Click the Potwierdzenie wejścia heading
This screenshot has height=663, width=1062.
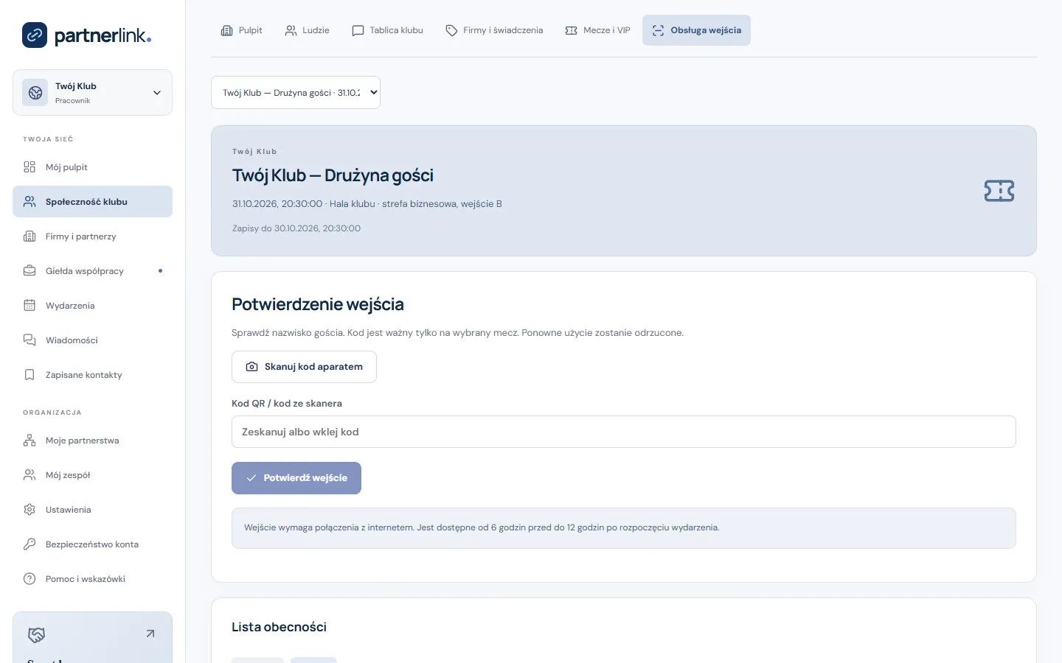click(x=318, y=304)
